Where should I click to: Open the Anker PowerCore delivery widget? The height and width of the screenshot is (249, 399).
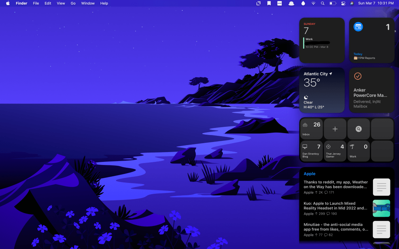coord(372,90)
